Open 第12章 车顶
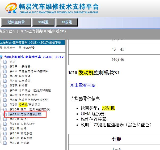The image size is (160, 150). pyautogui.click(x=18, y=119)
